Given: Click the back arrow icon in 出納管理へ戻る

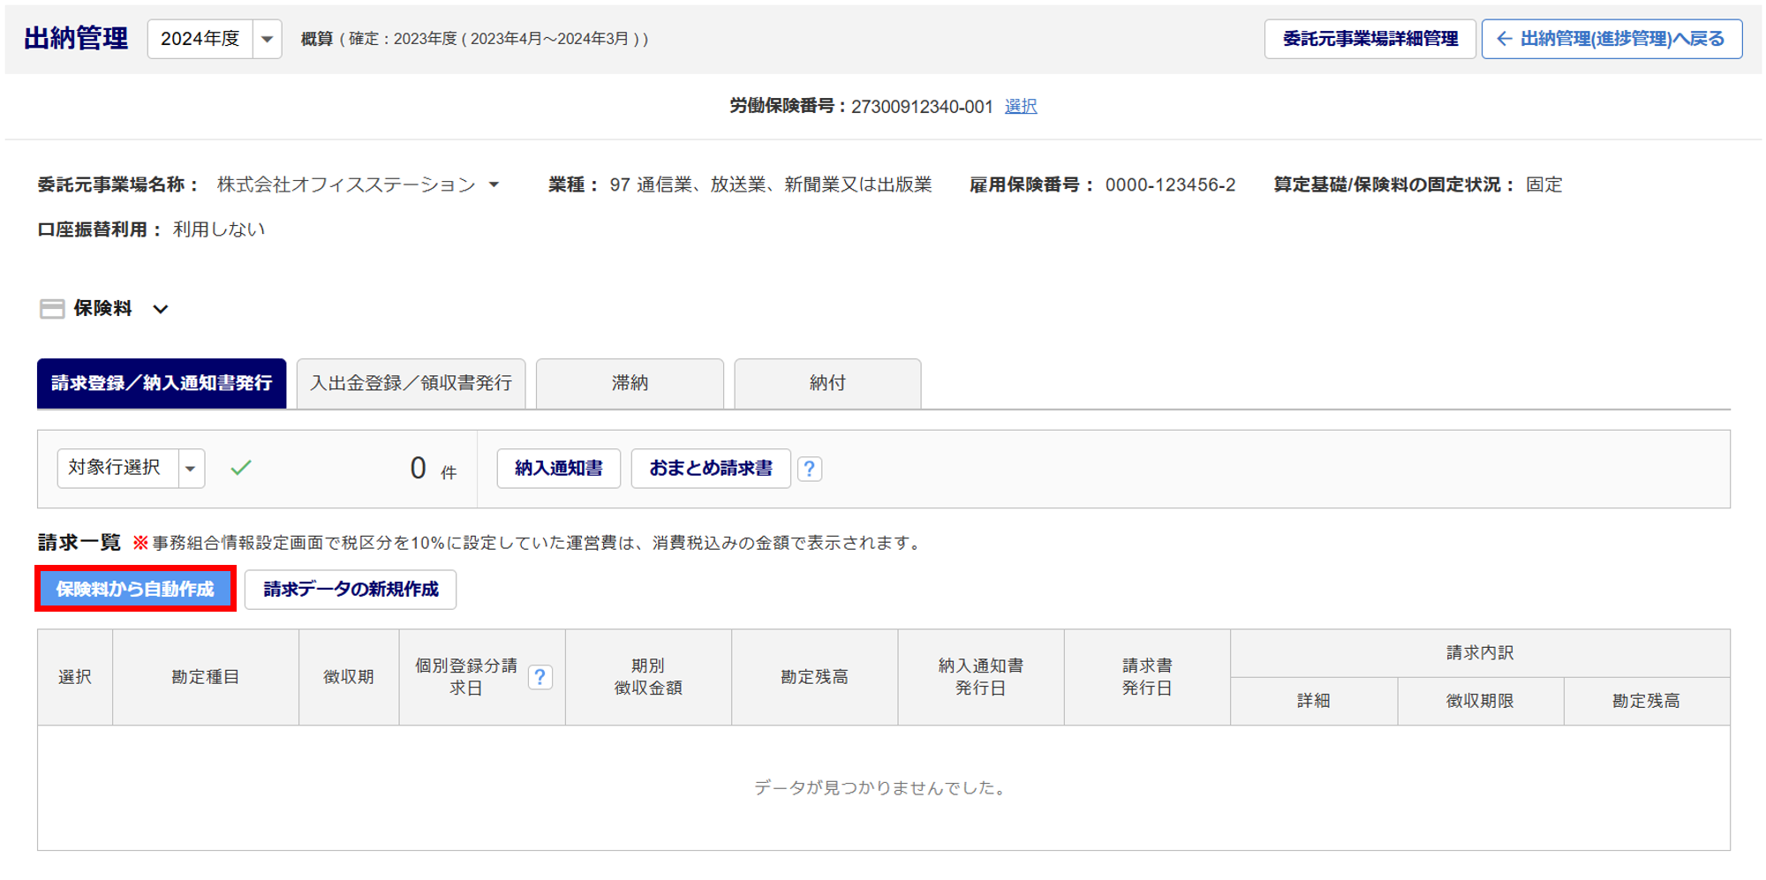Looking at the screenshot, I should pos(1505,39).
